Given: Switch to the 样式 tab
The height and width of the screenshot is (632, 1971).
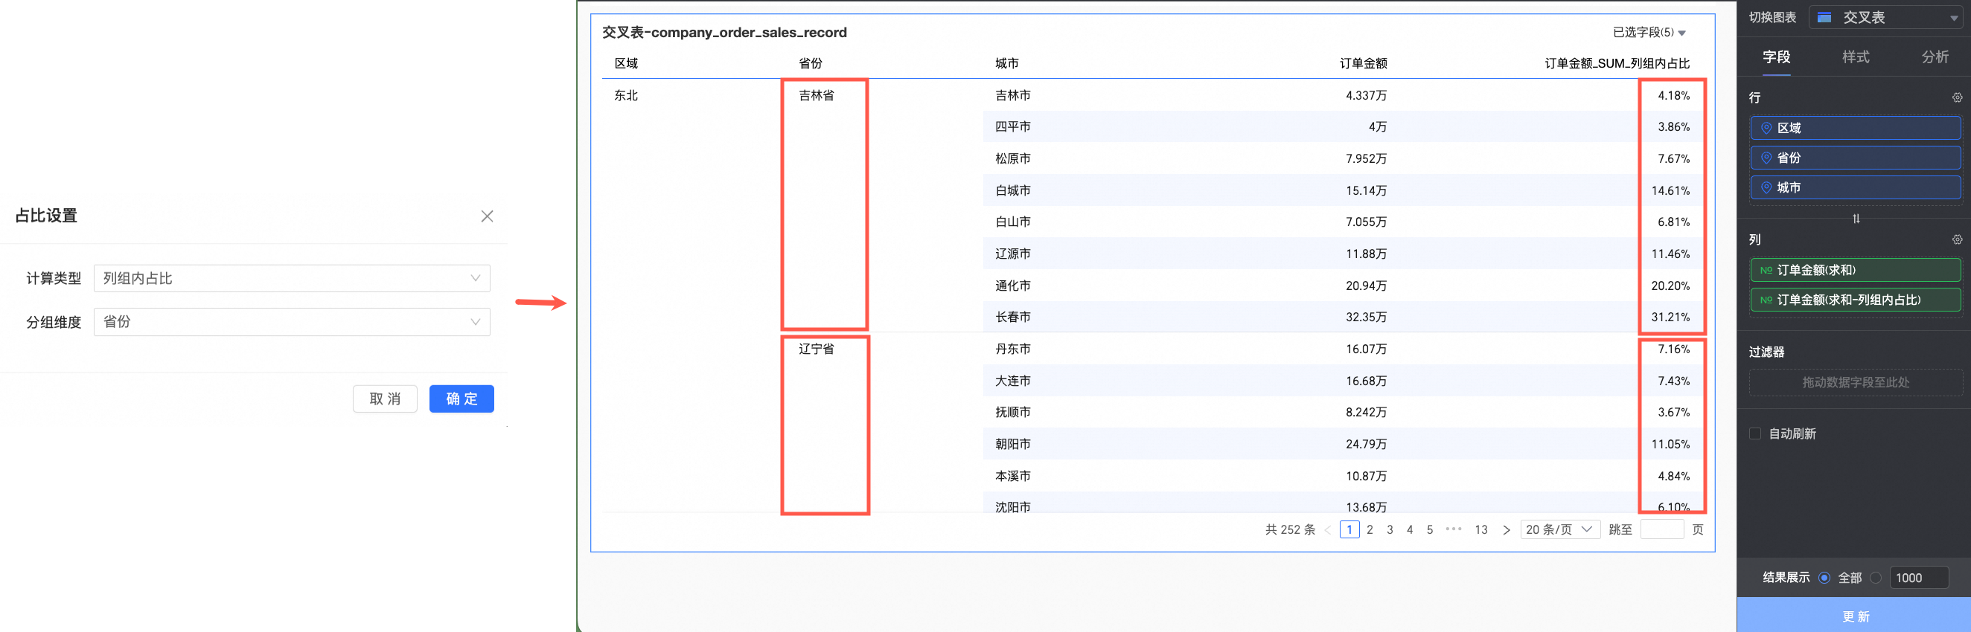Looking at the screenshot, I should coord(1855,57).
